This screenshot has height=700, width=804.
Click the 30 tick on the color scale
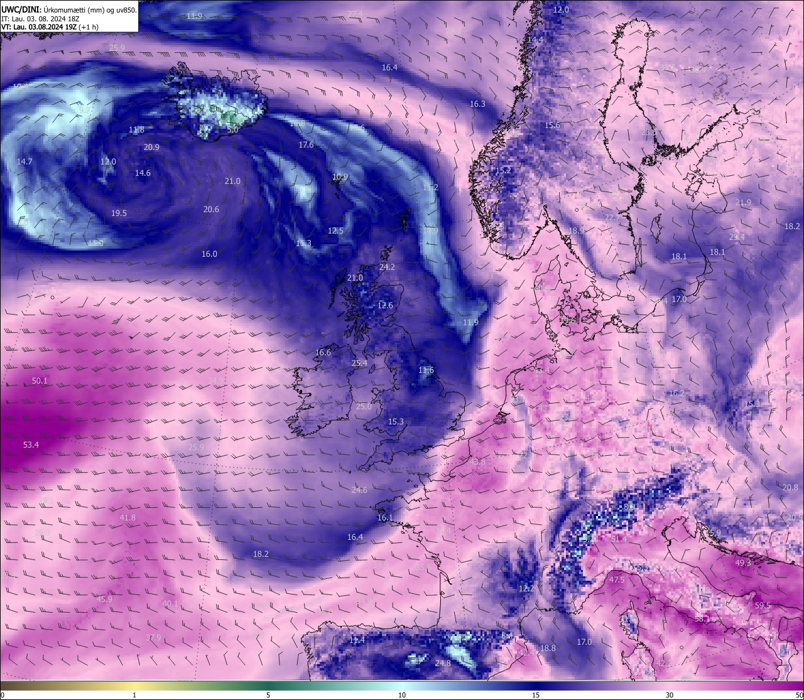tap(670, 695)
